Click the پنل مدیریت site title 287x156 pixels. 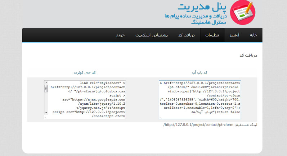tap(202, 7)
